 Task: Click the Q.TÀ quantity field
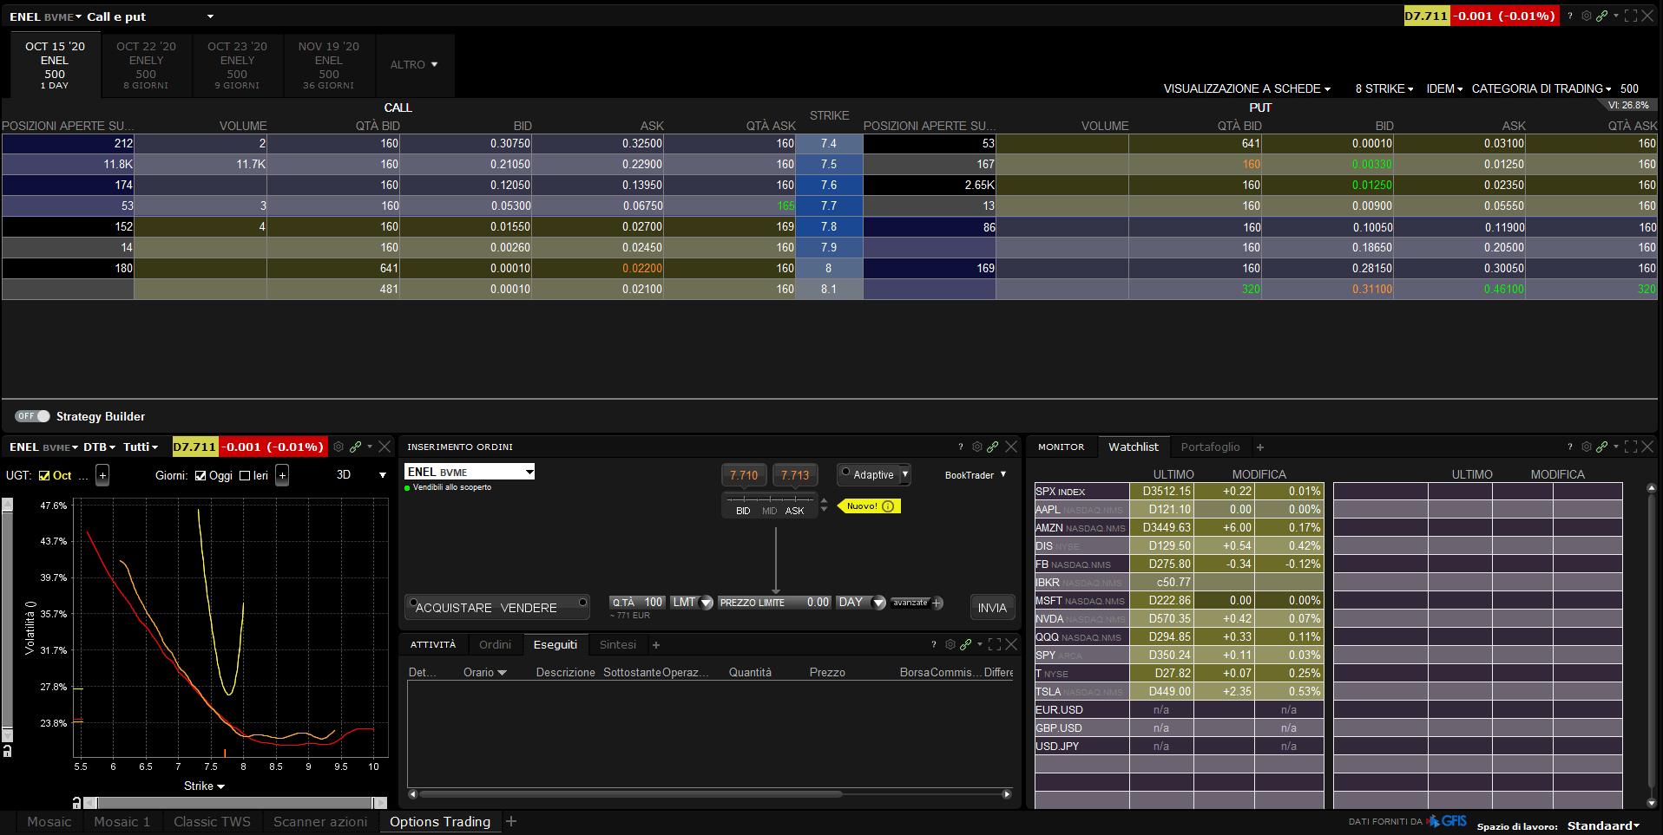click(x=637, y=603)
